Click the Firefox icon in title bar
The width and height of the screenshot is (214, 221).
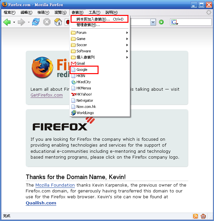pyautogui.click(x=5, y=4)
